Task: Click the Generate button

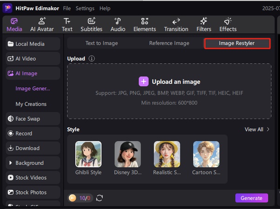Action: click(x=252, y=198)
